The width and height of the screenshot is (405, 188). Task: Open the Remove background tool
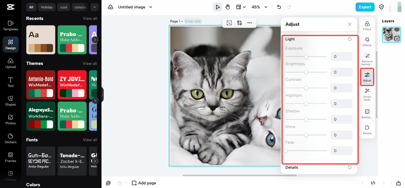[367, 59]
